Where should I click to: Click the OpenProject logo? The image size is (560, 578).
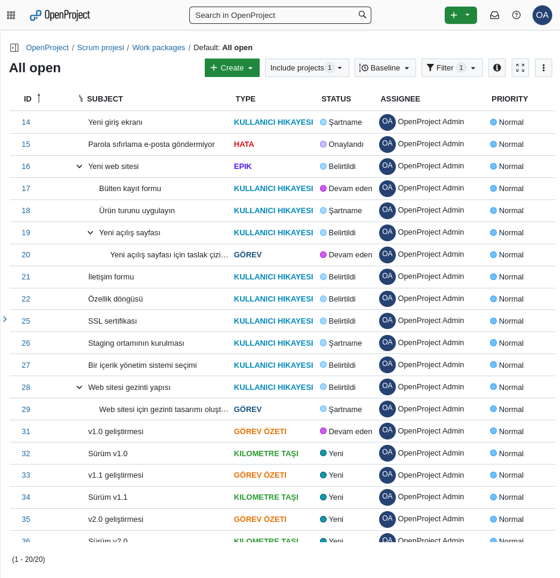(x=60, y=15)
